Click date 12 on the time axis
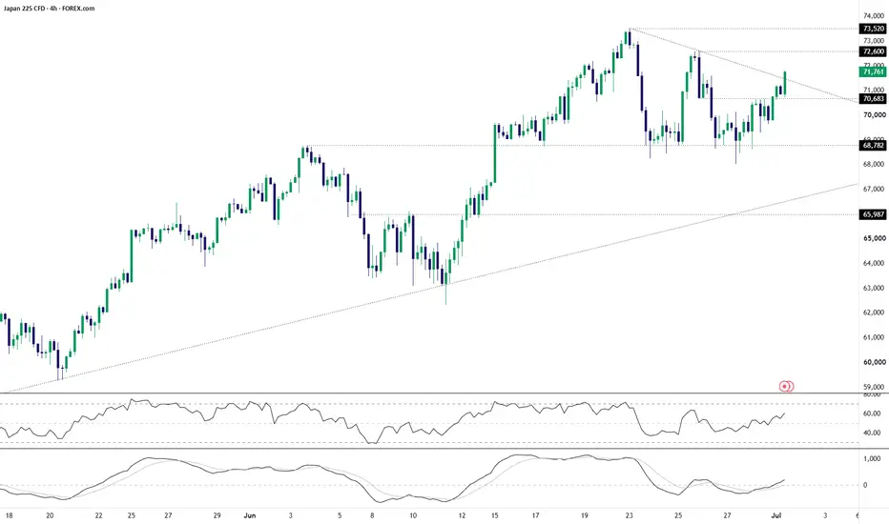The height and width of the screenshot is (524, 889). 462,515
